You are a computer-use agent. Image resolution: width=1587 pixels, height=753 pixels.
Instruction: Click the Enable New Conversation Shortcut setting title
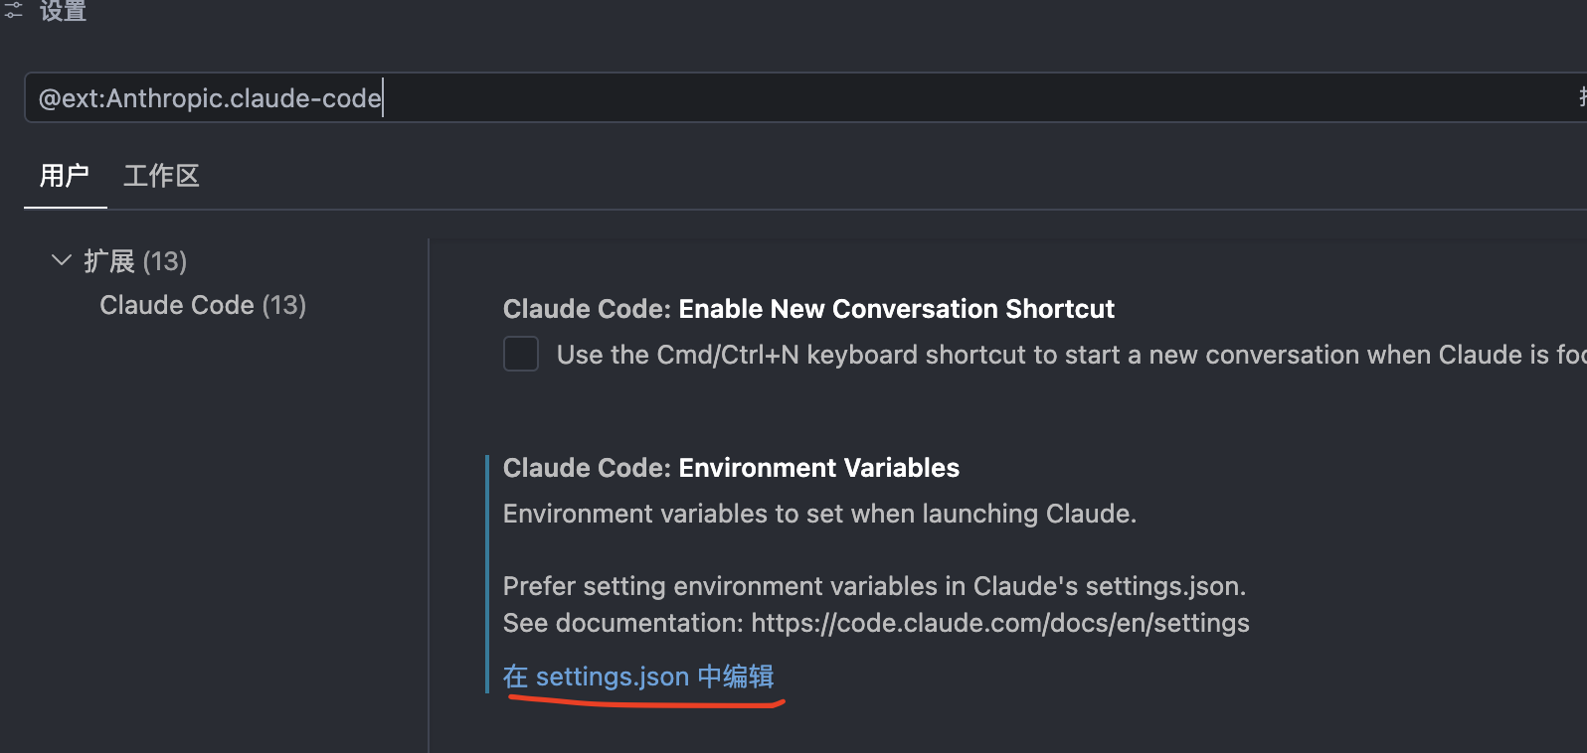(x=807, y=309)
